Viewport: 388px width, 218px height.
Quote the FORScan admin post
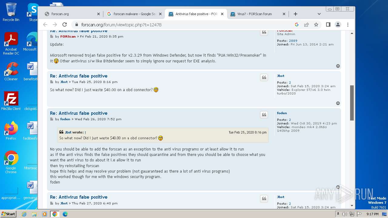tap(264, 32)
